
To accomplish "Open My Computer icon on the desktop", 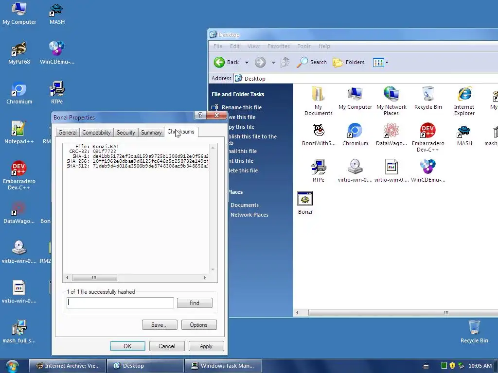I will tap(19, 13).
